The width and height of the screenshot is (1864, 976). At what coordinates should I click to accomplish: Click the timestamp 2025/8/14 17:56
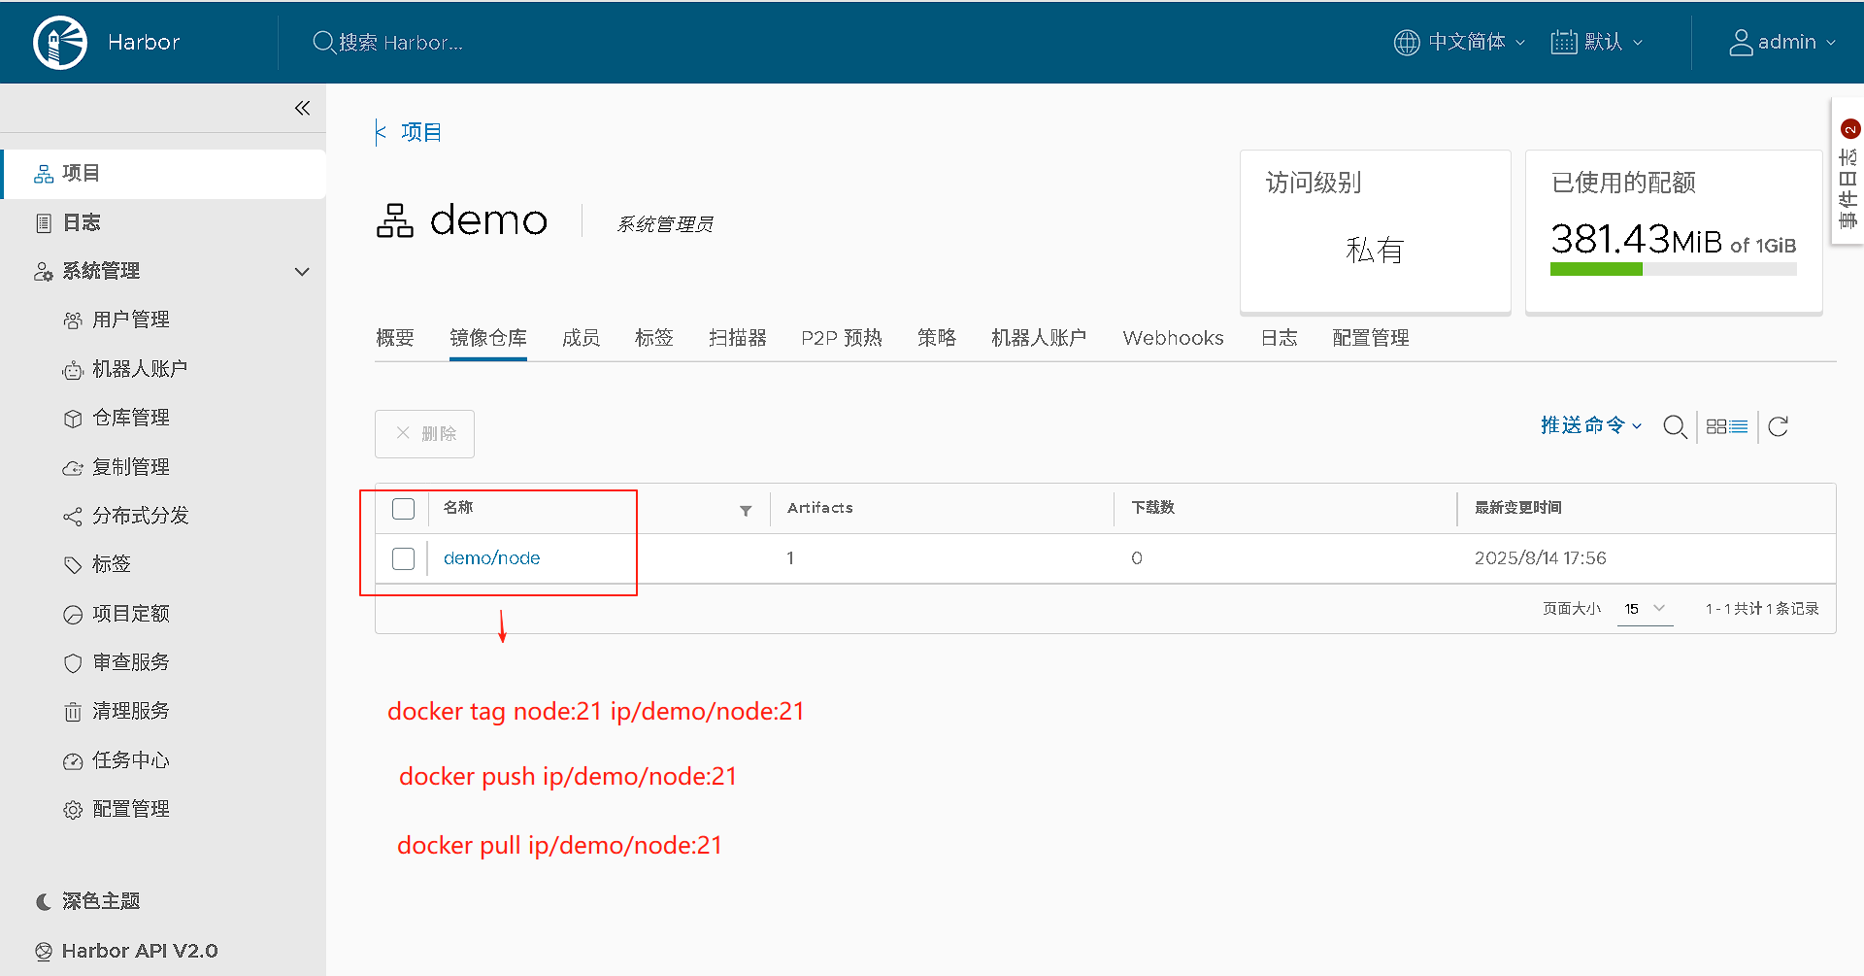click(x=1540, y=558)
